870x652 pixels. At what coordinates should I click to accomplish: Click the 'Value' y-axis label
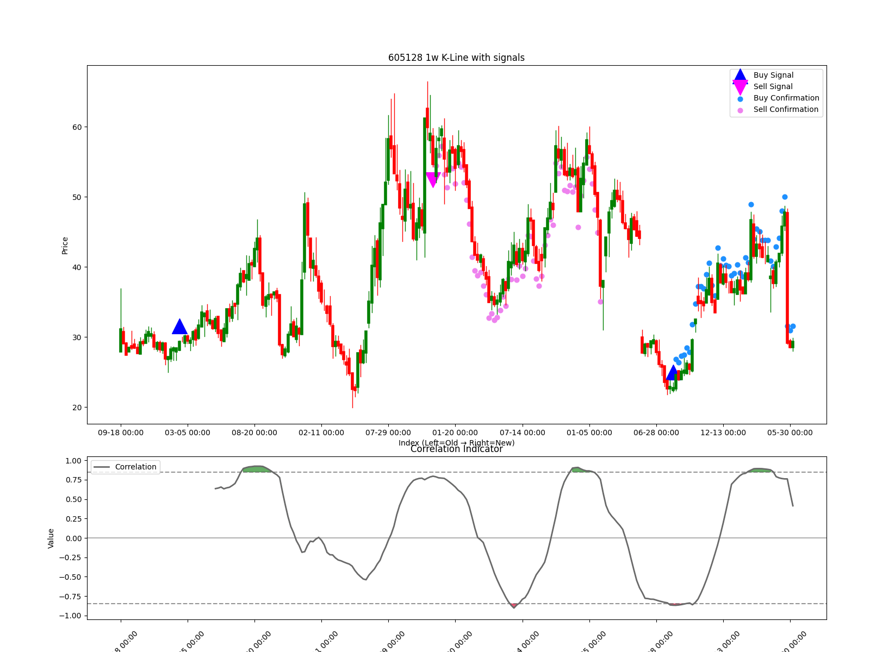(x=51, y=538)
